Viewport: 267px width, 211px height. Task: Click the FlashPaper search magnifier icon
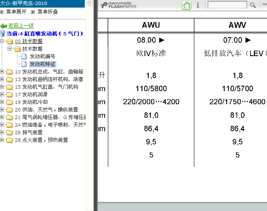[x=253, y=5]
